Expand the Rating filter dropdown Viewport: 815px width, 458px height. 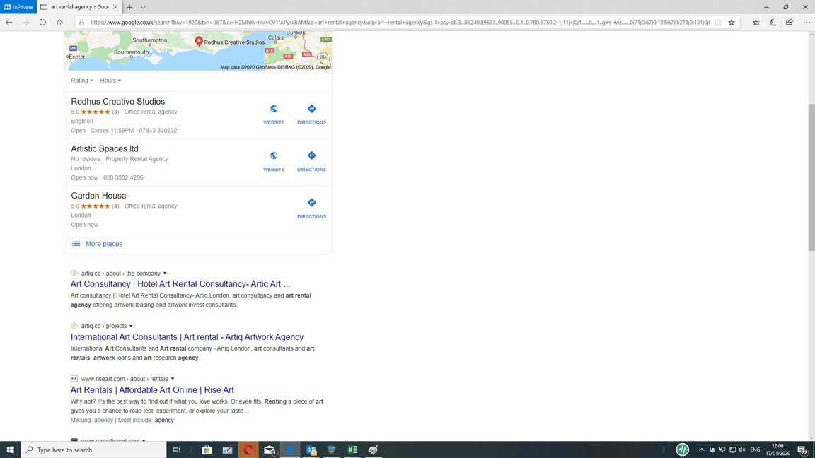coord(82,81)
